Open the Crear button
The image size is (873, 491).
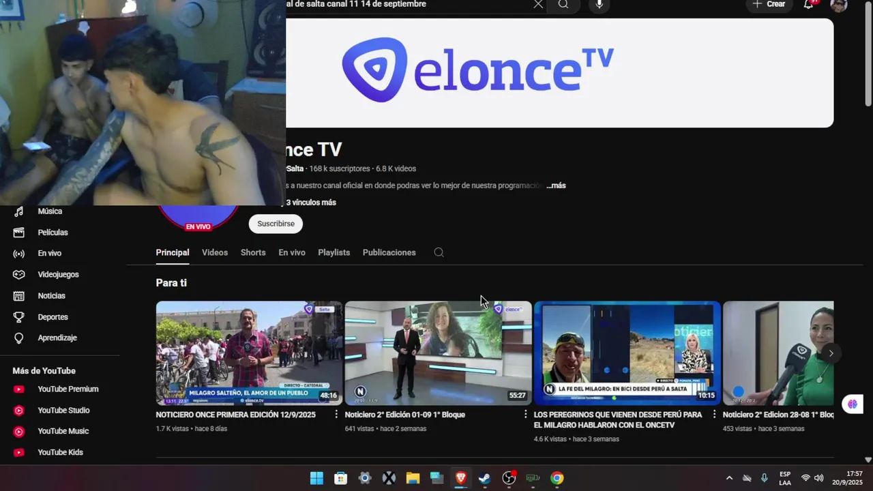(x=769, y=4)
